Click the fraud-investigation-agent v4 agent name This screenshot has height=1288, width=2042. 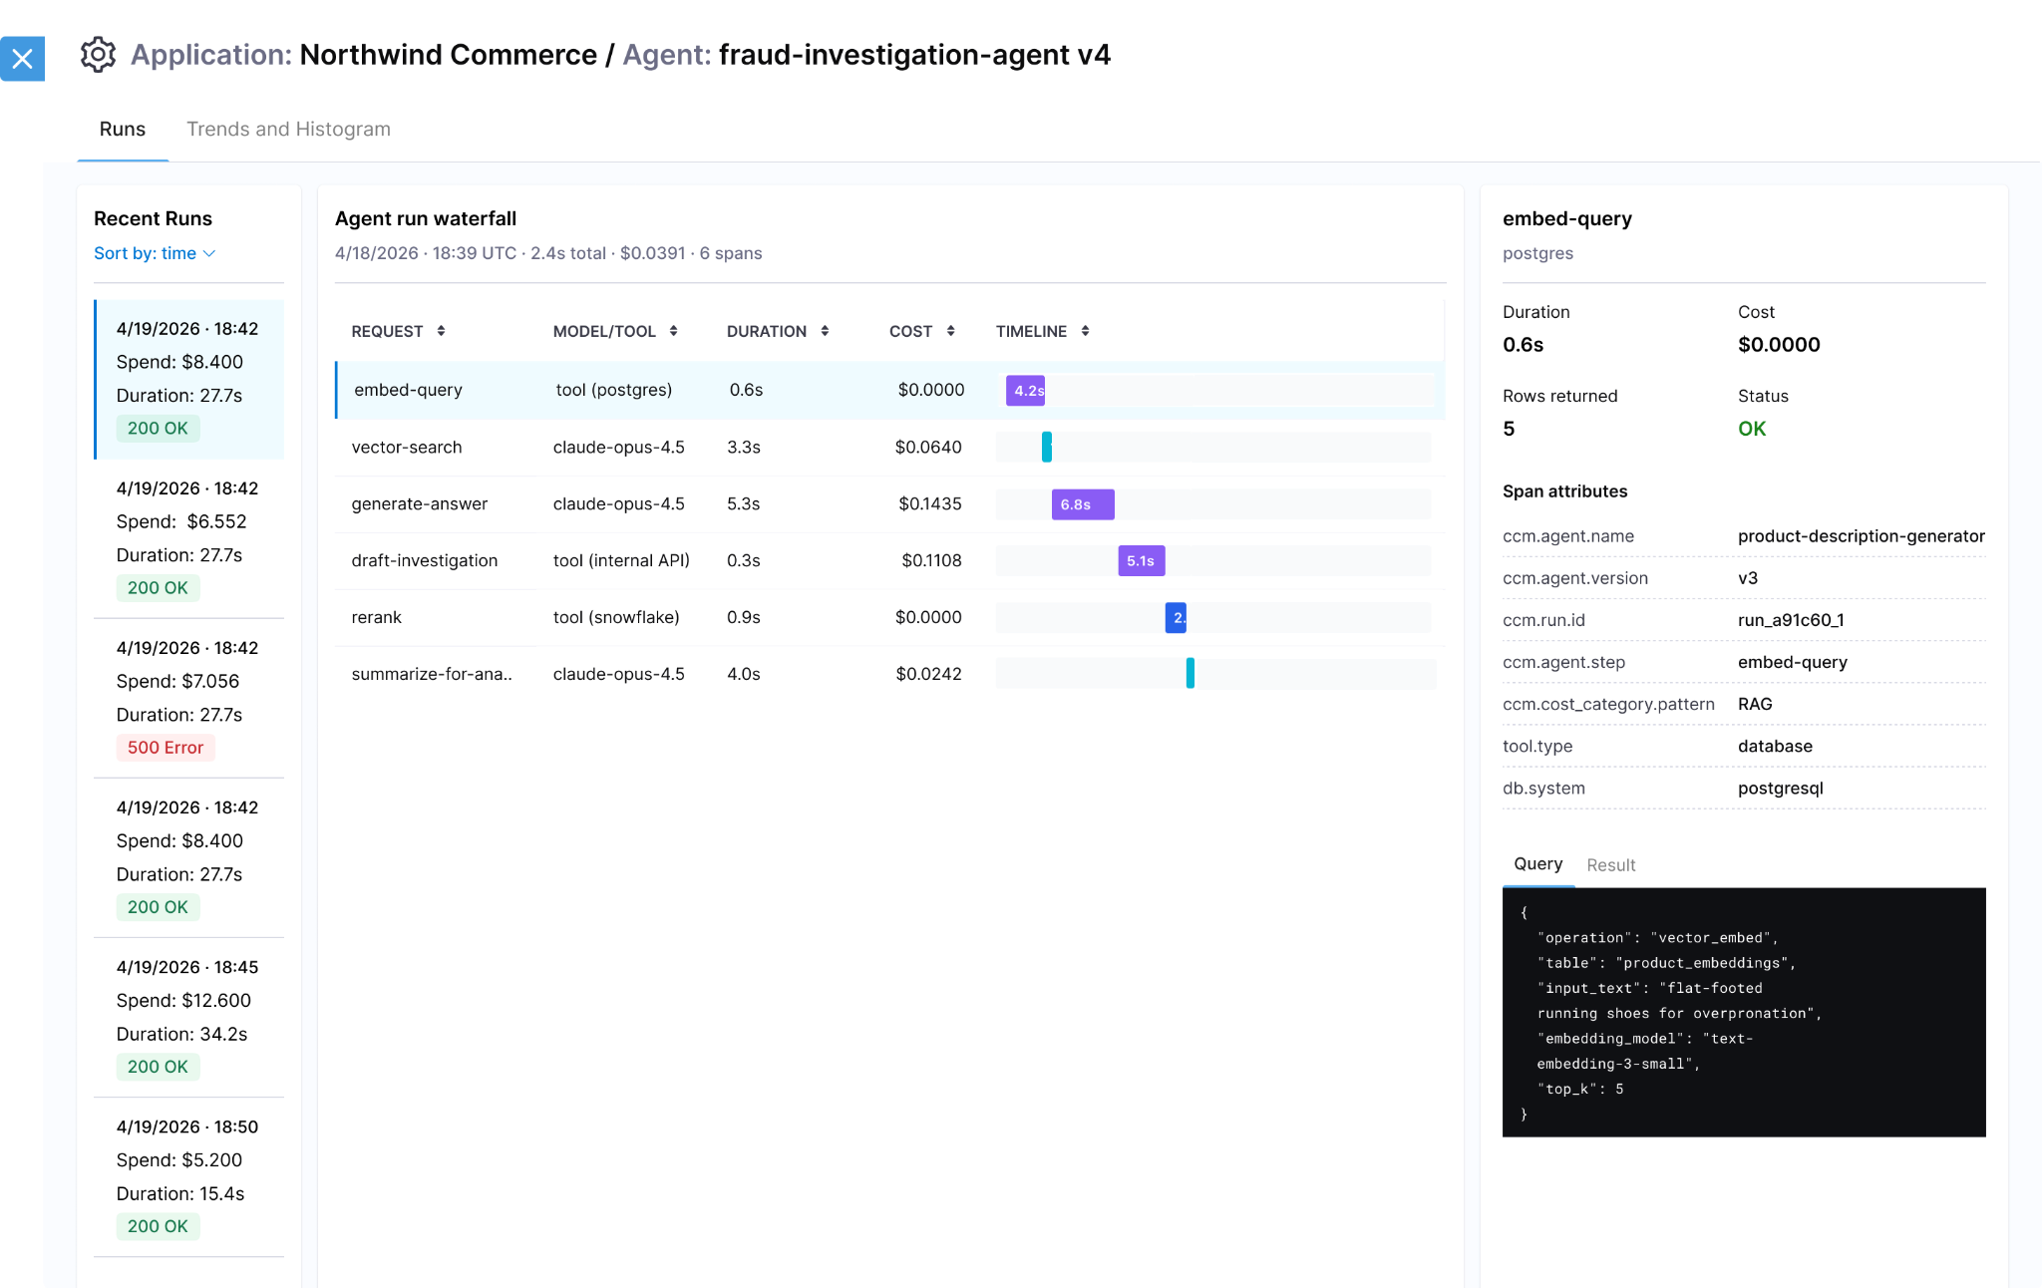(x=914, y=55)
